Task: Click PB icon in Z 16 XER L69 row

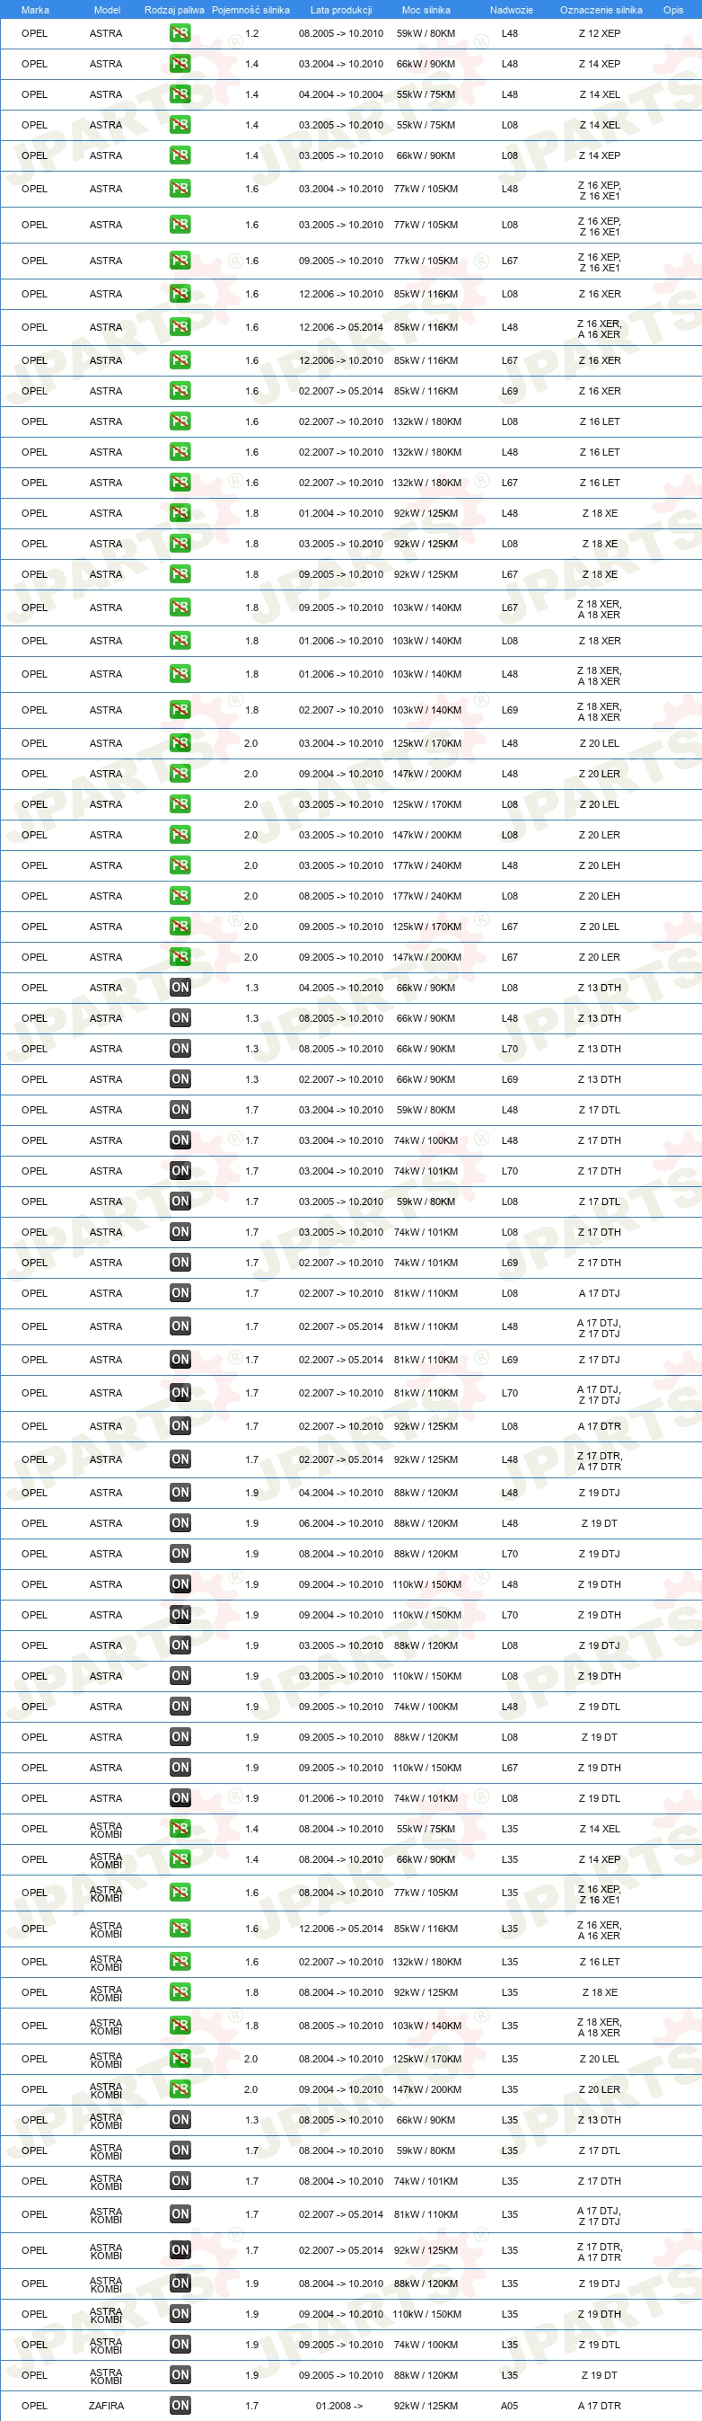Action: tap(180, 390)
